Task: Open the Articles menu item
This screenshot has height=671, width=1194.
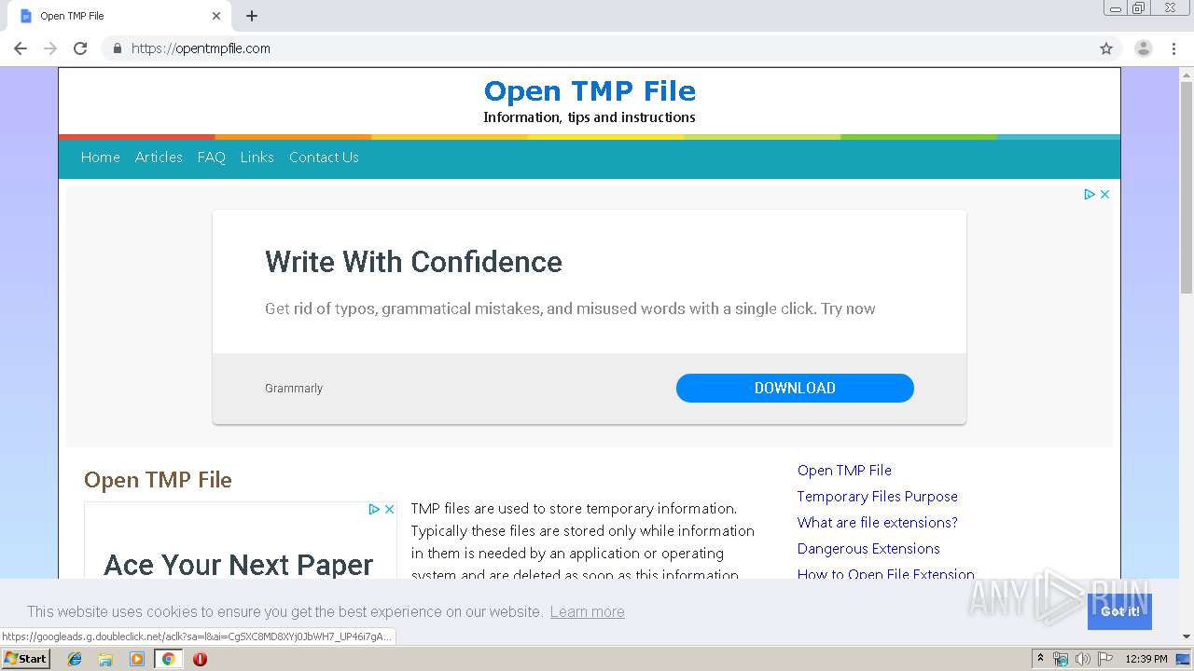Action: (x=159, y=157)
